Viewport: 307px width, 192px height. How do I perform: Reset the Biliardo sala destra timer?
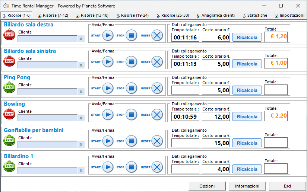click(157, 35)
